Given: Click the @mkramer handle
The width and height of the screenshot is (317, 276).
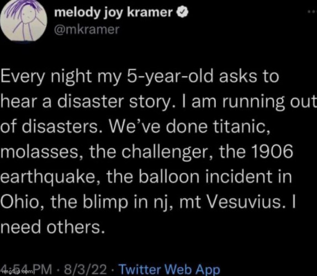Looking at the screenshot, I should [x=87, y=29].
